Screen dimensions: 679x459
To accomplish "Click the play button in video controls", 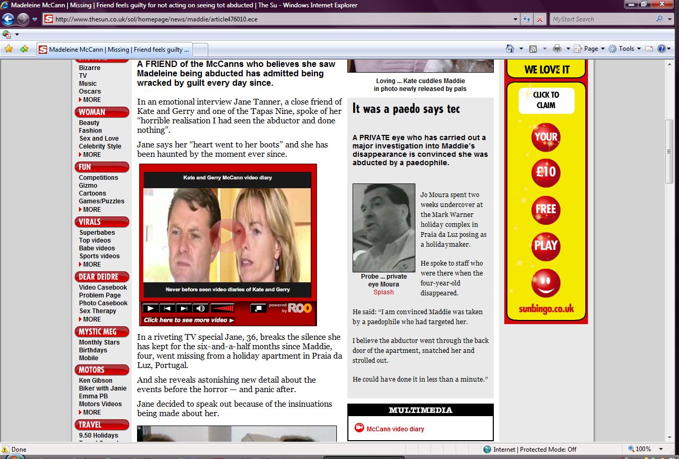I will coord(150,308).
